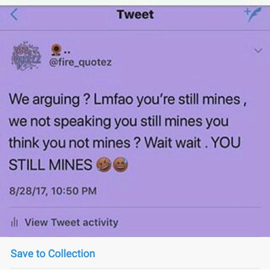The image size is (270, 270).
Task: Click the "We arguing ?" opening words
Action: pyautogui.click(x=49, y=100)
